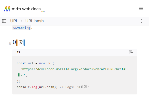Click the 'const url = new URL(' code line
This screenshot has width=149, height=107.
(x=35, y=63)
